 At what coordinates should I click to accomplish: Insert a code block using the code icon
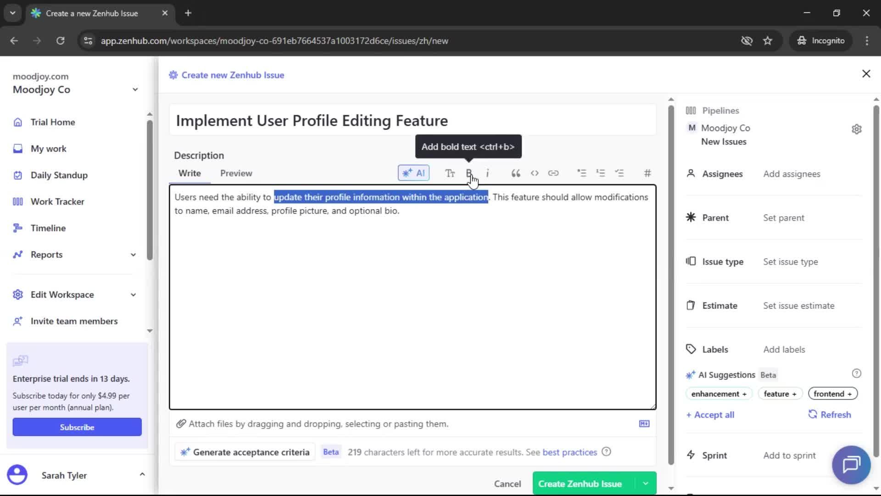point(535,173)
